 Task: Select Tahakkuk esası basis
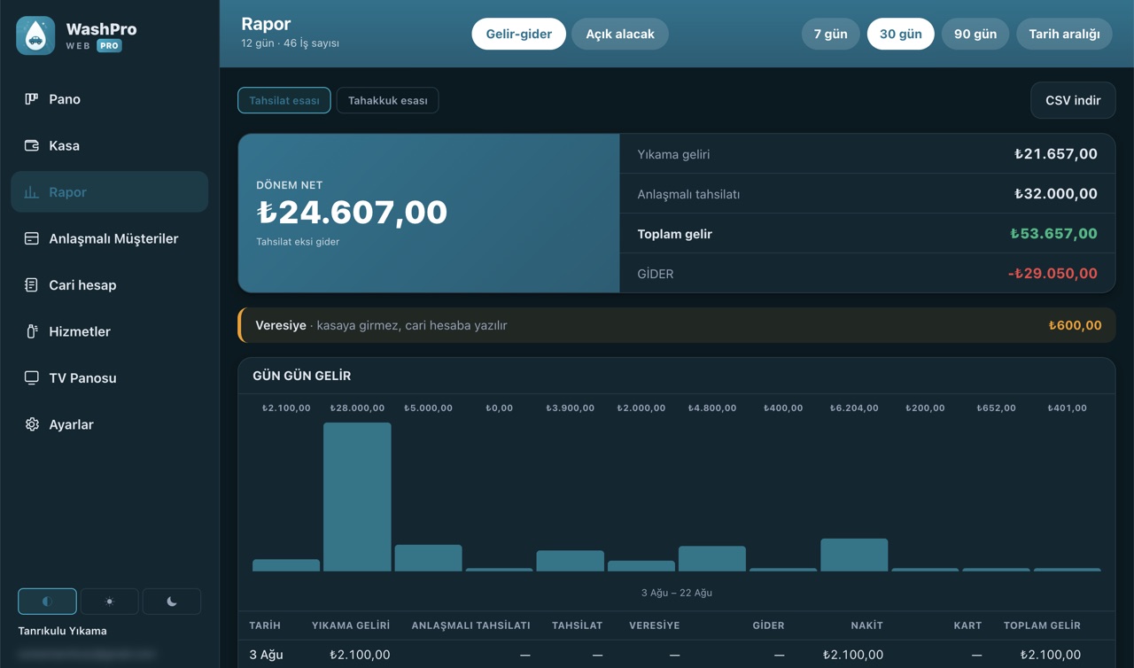[387, 100]
